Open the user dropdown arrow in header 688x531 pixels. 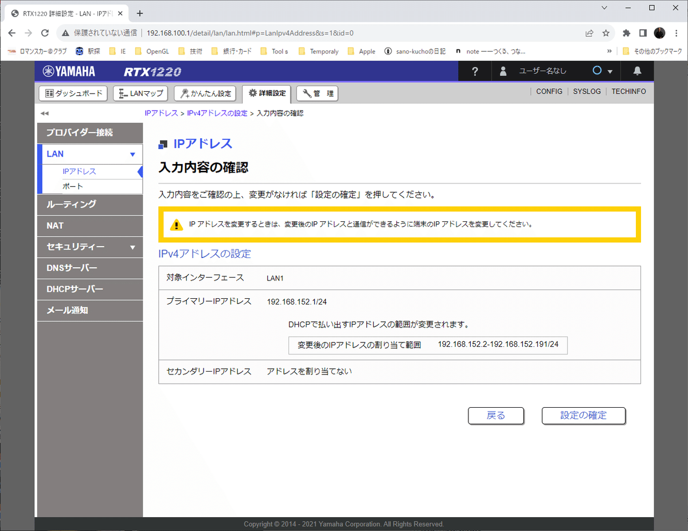tap(610, 72)
